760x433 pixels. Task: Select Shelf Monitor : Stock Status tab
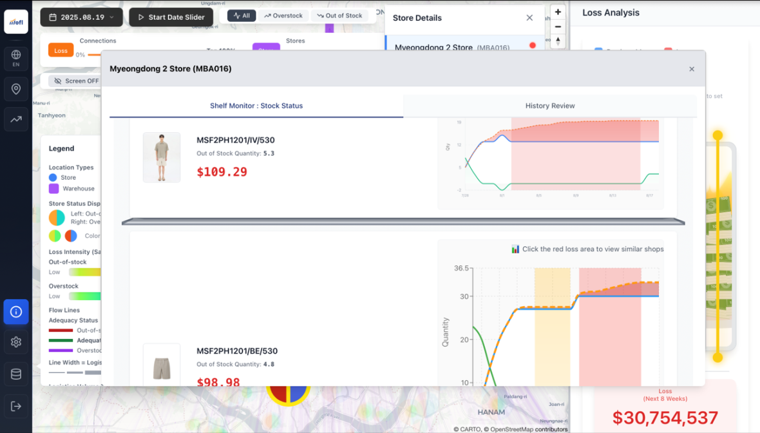[256, 106]
